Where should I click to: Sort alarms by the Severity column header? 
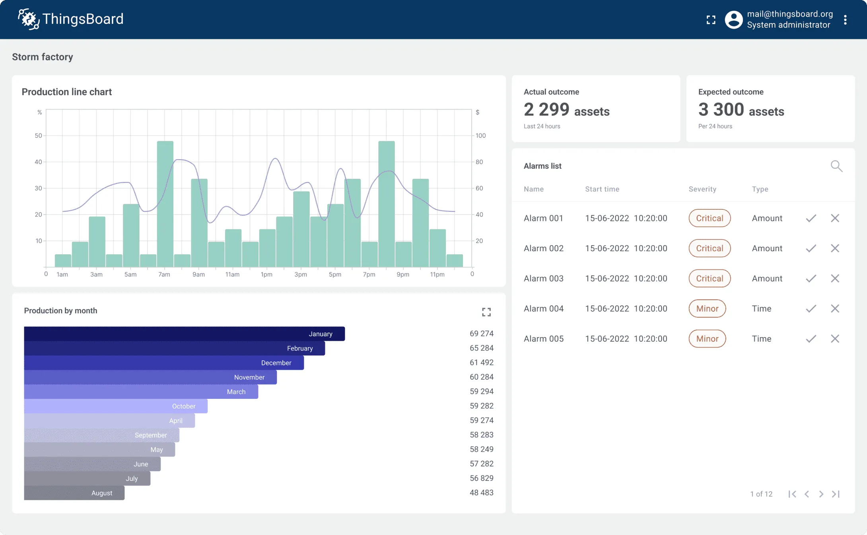(702, 189)
